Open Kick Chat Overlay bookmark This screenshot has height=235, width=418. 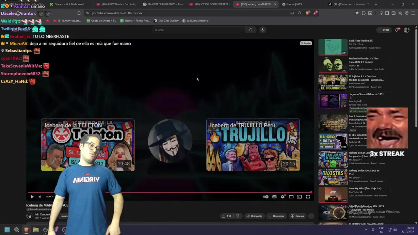click(x=166, y=21)
